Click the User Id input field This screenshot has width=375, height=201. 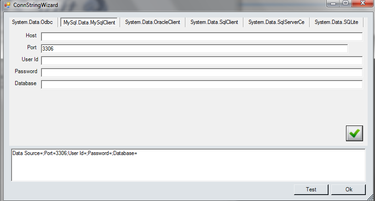[x=202, y=60]
